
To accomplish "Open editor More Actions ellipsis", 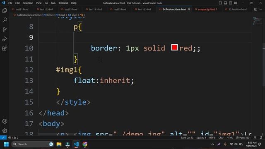I will pos(261,9).
